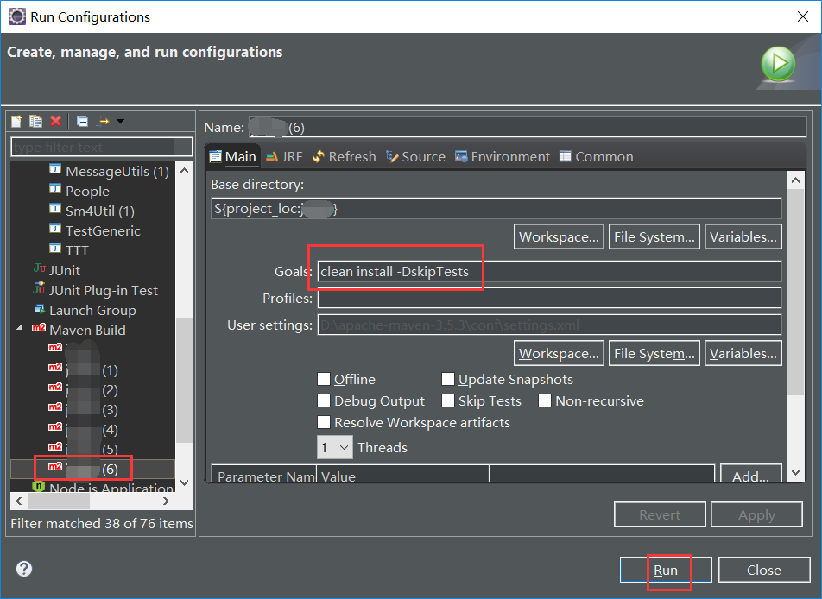
Task: Switch to the JRE tab
Action: pyautogui.click(x=284, y=157)
